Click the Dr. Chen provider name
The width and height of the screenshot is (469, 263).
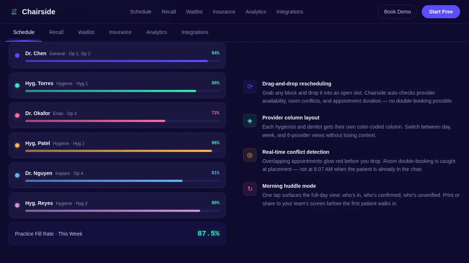pos(36,53)
